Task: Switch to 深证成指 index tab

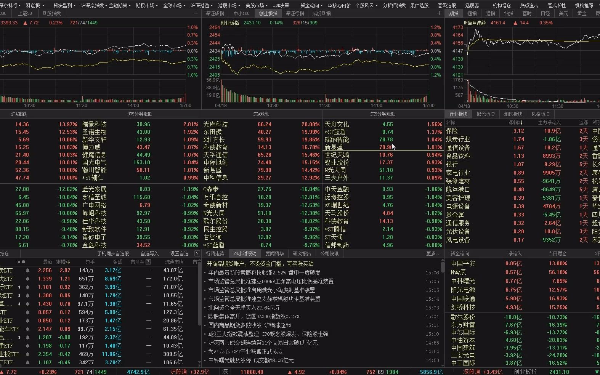Action: point(215,13)
